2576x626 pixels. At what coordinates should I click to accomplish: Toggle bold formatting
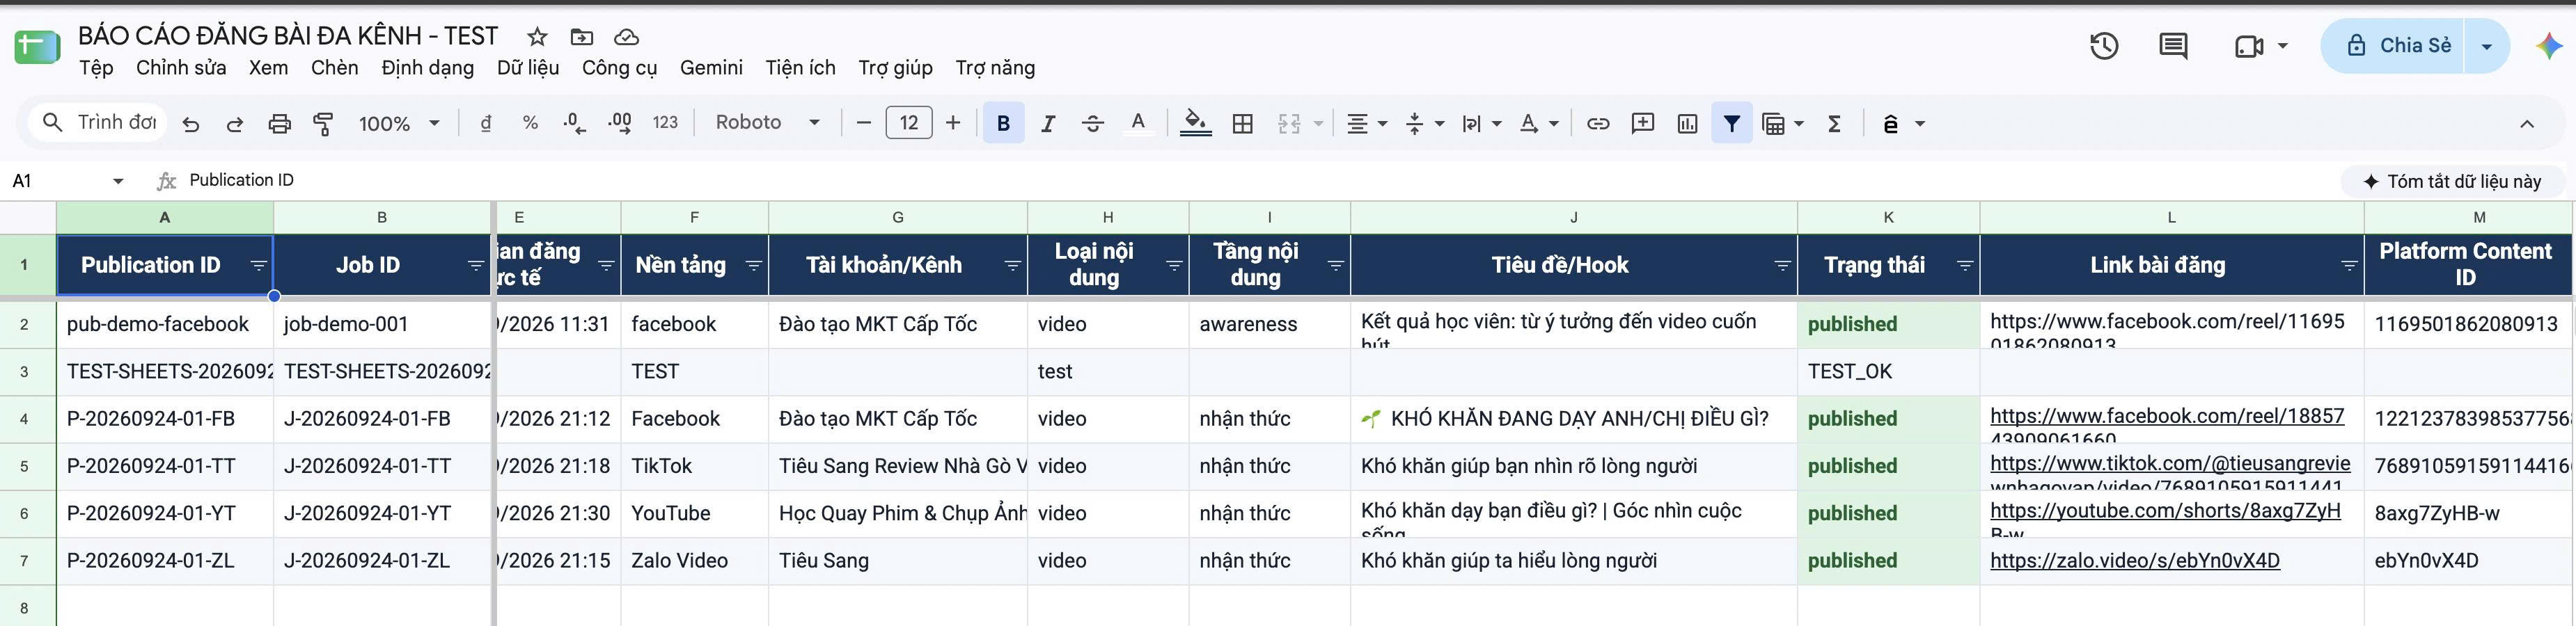[1003, 123]
